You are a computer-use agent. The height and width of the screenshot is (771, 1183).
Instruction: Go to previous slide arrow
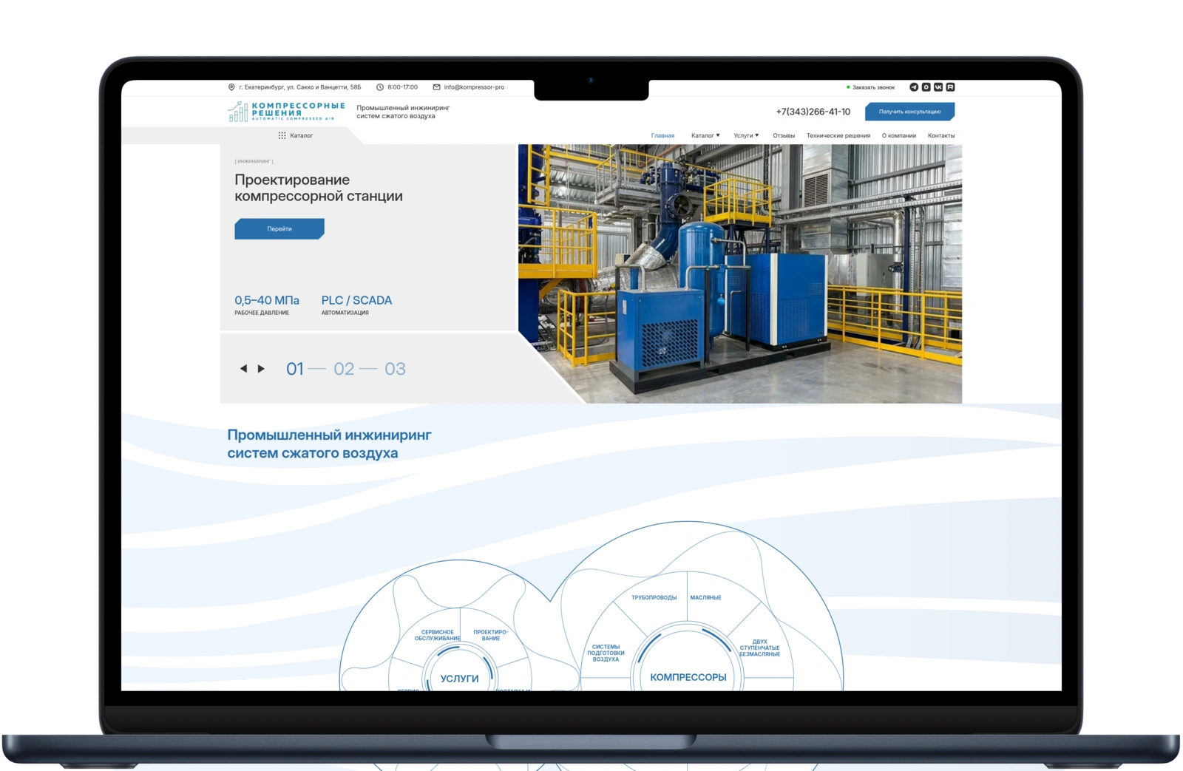click(x=243, y=368)
